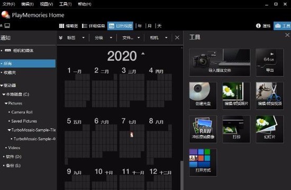291x190 pixels.
Task: Select the 6 六月 June heading
Action: [x=102, y=121]
